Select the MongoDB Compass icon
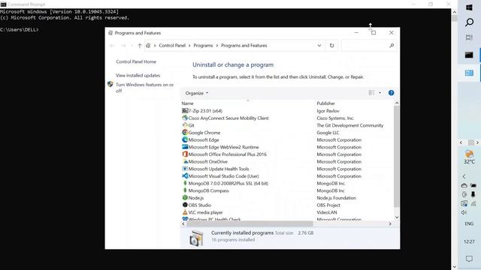481x270 pixels. pos(185,190)
